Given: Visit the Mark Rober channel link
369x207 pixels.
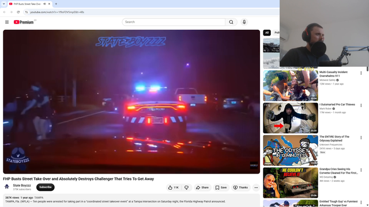Looking at the screenshot, I should pos(325,109).
